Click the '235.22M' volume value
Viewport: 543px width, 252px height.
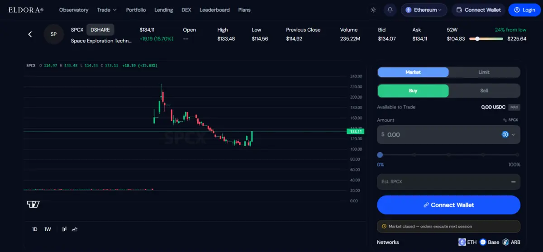[350, 39]
